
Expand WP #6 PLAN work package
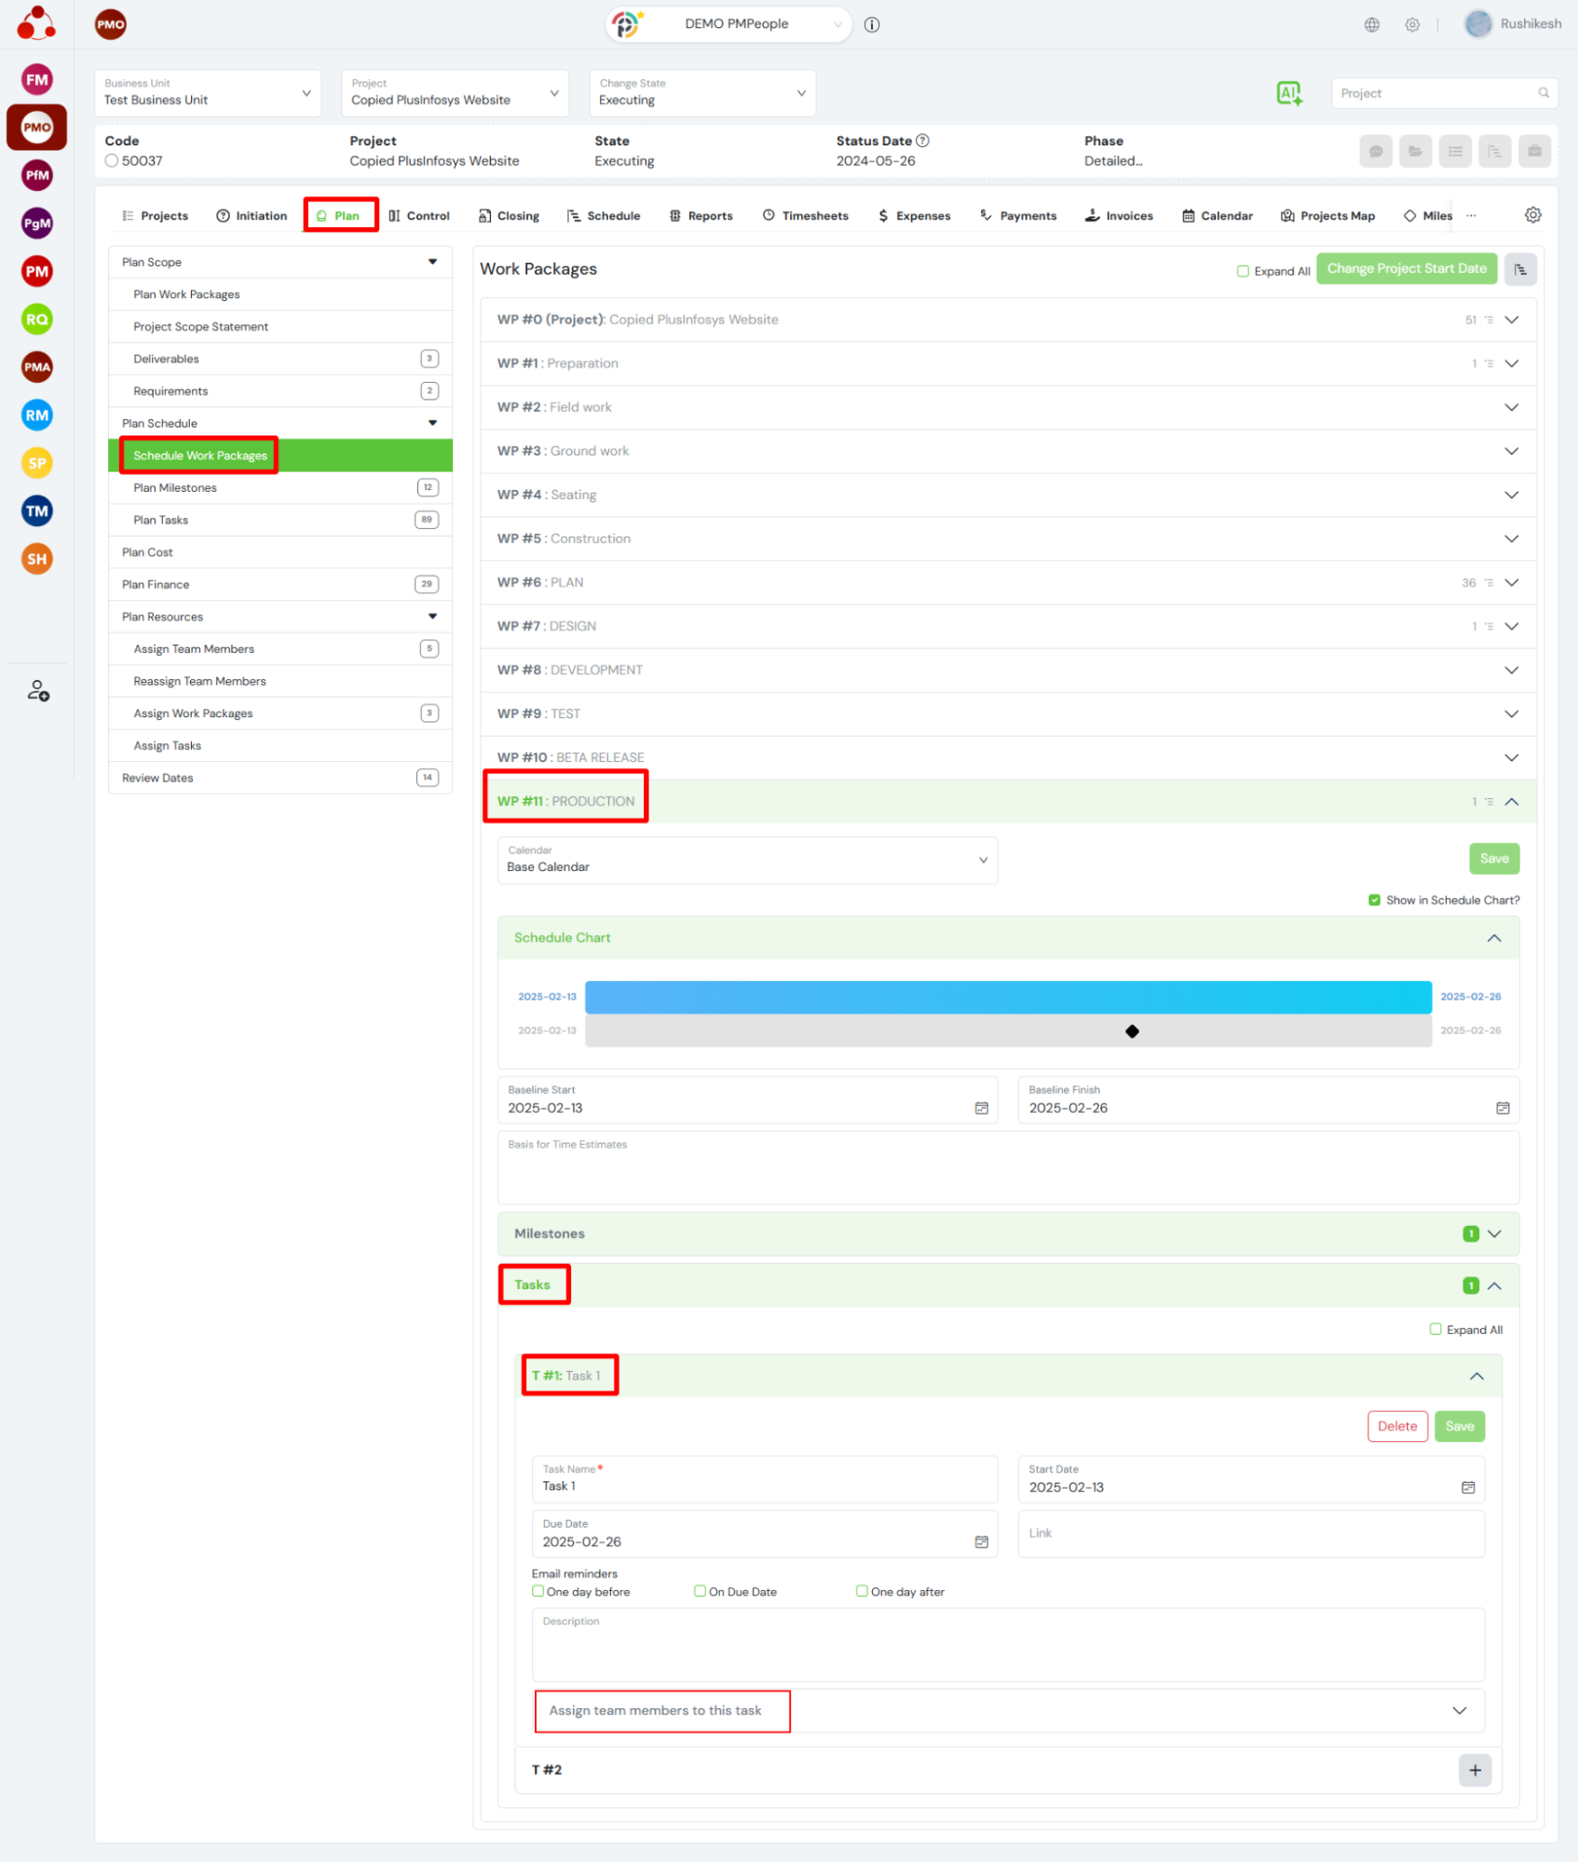(x=1511, y=582)
